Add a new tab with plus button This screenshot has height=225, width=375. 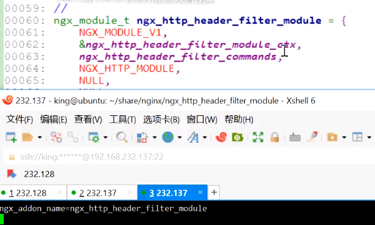214,193
